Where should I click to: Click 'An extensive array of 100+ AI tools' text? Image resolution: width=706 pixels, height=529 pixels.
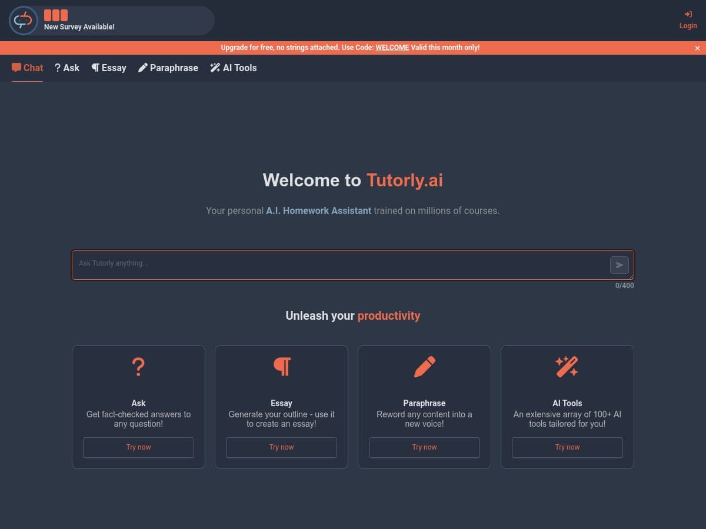[567, 419]
